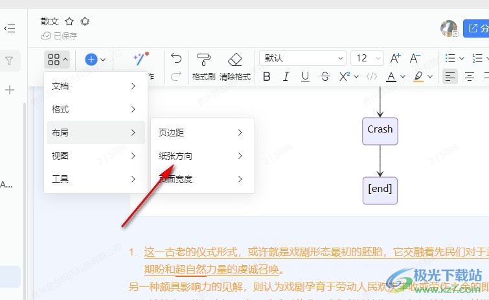The width and height of the screenshot is (489, 300).
Task: Toggle the grid menu button
Action: pyautogui.click(x=57, y=59)
